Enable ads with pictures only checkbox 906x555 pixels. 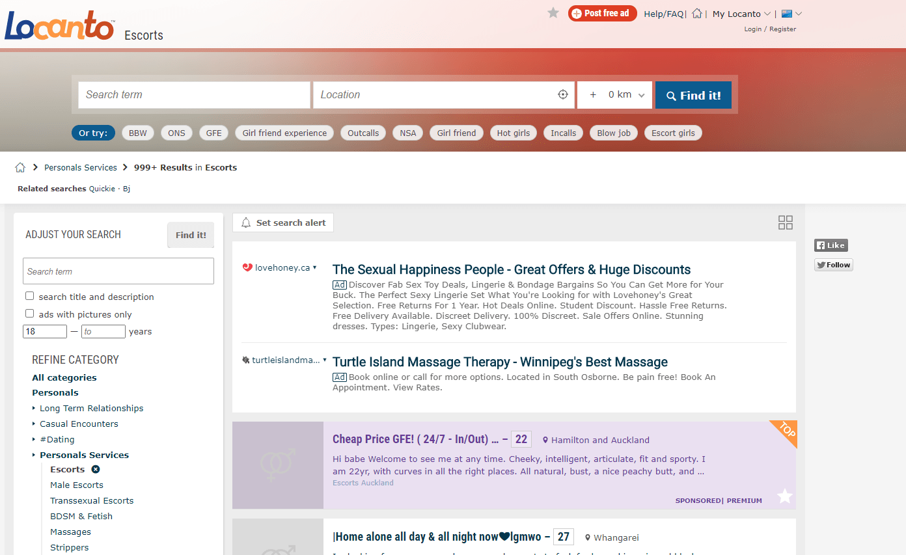click(30, 314)
